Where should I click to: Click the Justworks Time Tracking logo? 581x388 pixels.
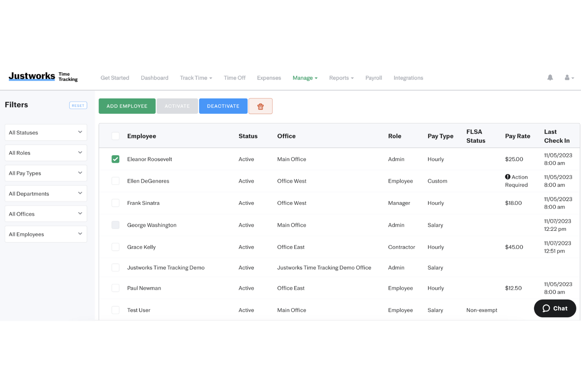(x=43, y=77)
